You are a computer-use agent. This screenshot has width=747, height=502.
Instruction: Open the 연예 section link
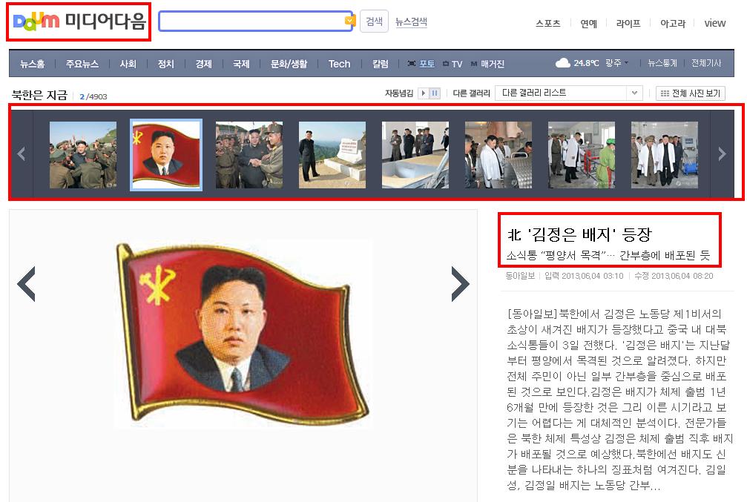[588, 23]
